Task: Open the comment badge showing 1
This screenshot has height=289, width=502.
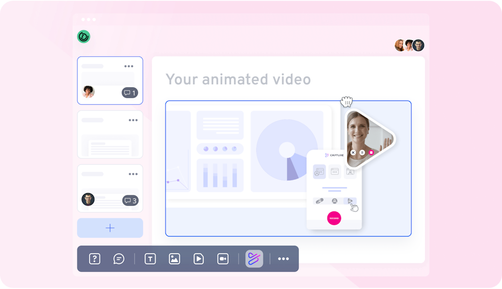Action: tap(129, 93)
